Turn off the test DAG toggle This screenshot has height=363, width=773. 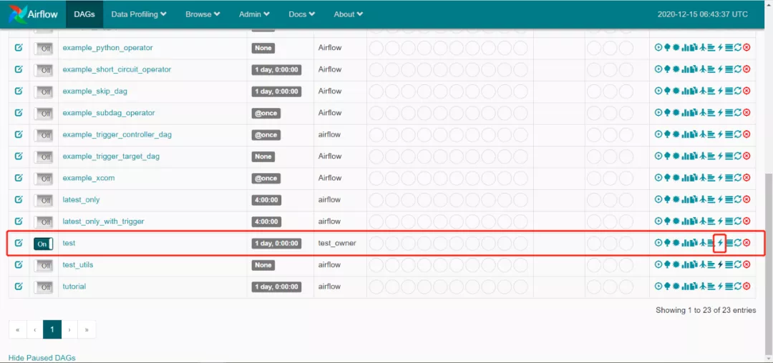(x=44, y=244)
